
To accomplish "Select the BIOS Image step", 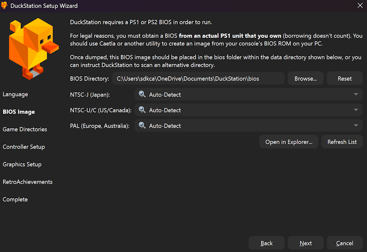I will (x=19, y=112).
